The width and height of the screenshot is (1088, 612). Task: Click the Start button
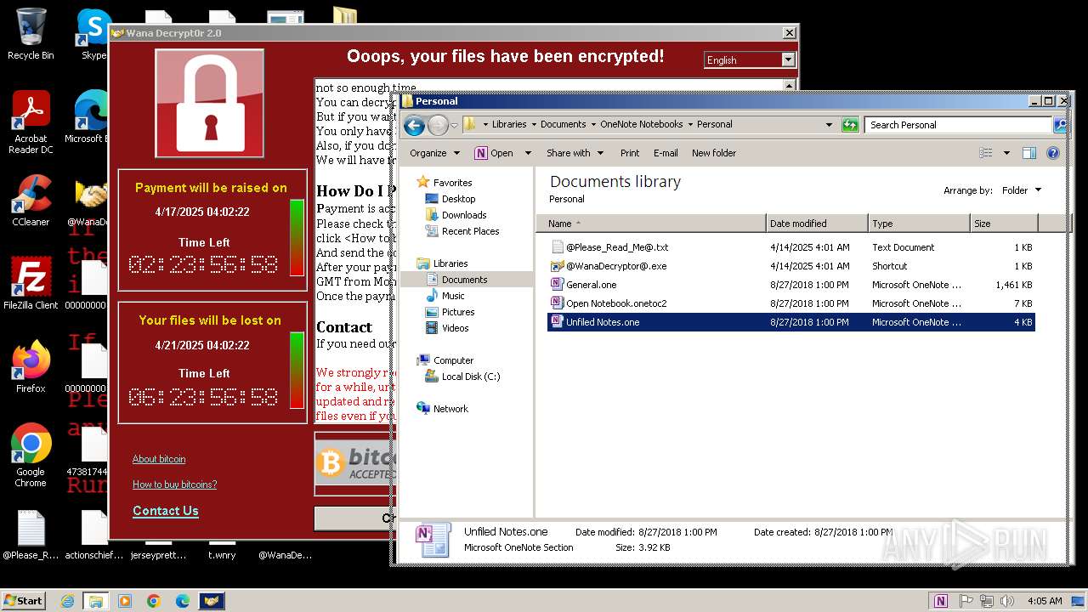[24, 601]
